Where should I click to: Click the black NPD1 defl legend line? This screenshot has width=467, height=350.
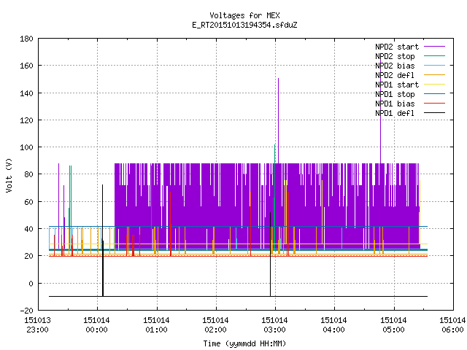click(x=434, y=113)
